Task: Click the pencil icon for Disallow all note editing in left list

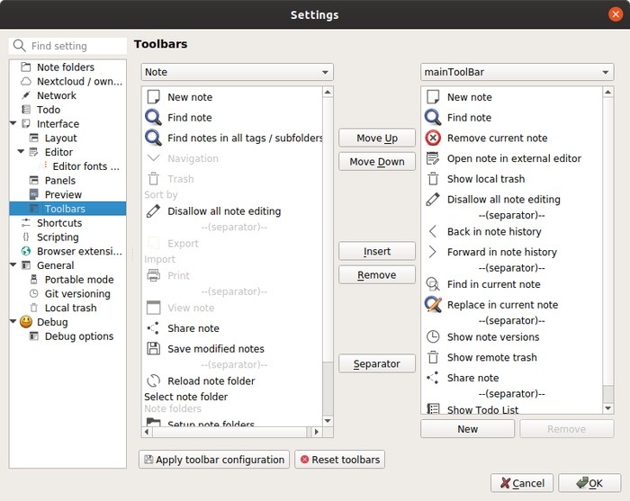Action: tap(153, 211)
